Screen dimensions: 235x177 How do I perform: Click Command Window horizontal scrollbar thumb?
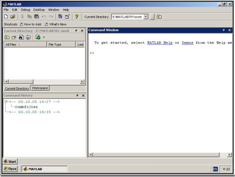click(x=156, y=155)
